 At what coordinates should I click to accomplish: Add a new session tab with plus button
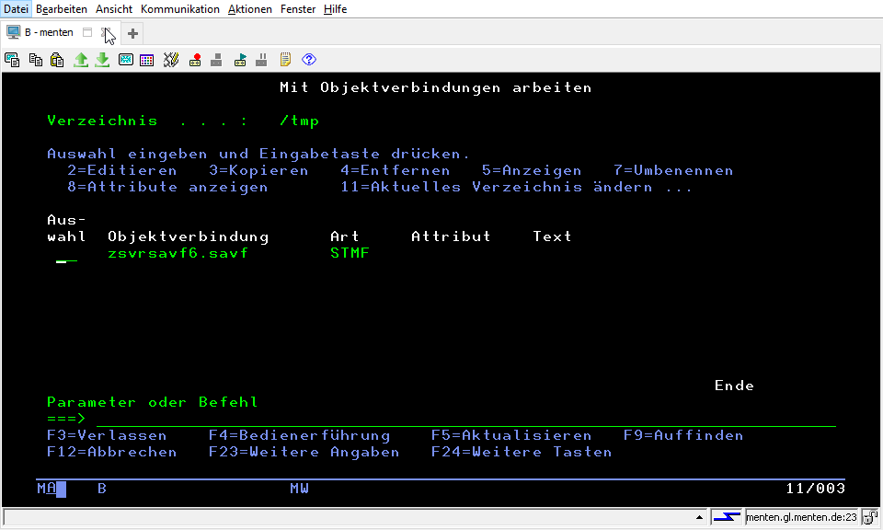[x=132, y=33]
